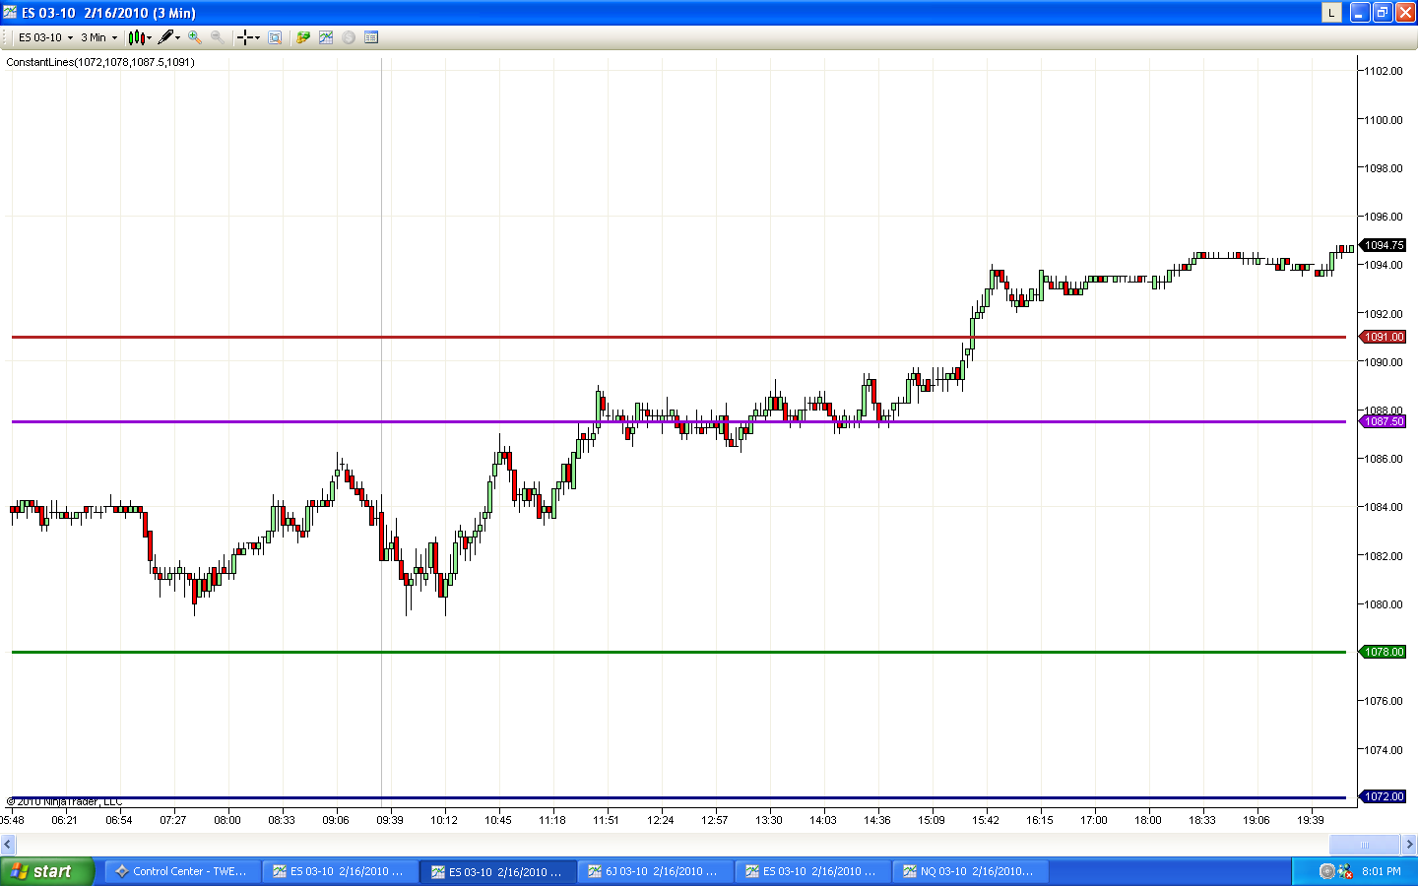Expand the drawing tools dropdown arrow
This screenshot has height=886, width=1418.
pyautogui.click(x=178, y=37)
